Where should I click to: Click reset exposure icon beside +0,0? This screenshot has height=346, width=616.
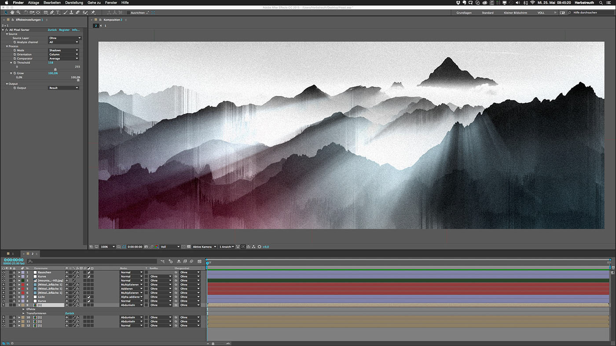pos(260,247)
